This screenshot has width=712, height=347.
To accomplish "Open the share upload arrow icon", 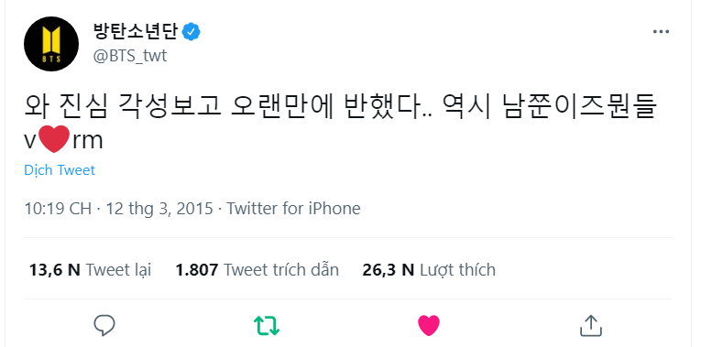I will point(591,325).
